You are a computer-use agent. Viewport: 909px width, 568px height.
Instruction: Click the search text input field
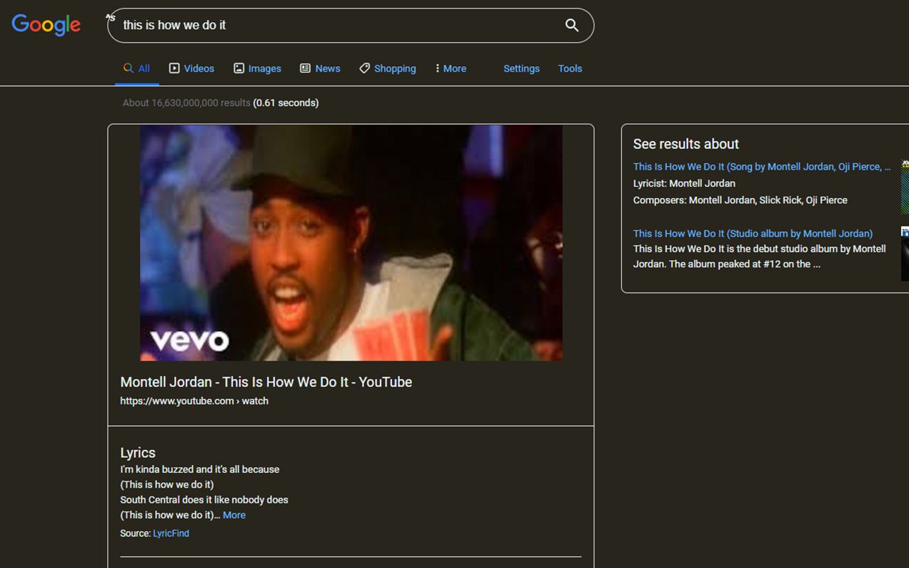click(x=334, y=26)
